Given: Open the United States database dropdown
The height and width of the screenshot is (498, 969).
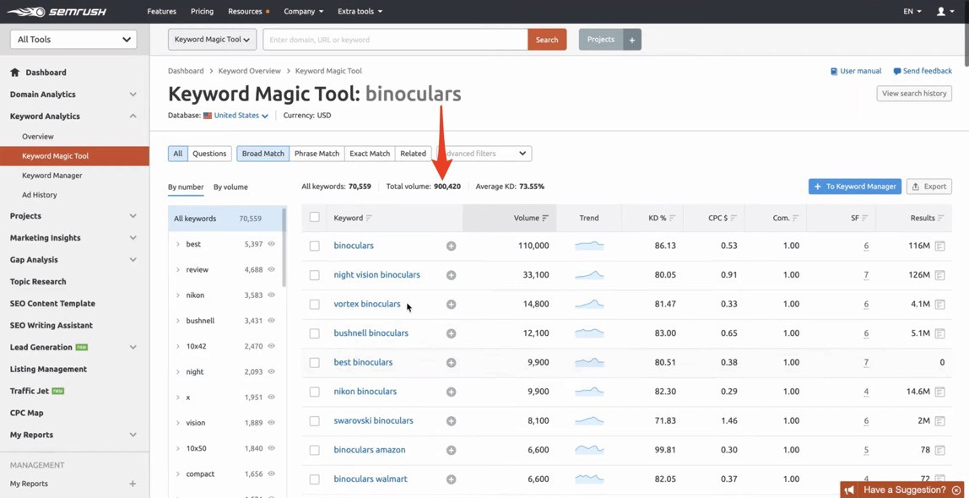Looking at the screenshot, I should point(241,116).
